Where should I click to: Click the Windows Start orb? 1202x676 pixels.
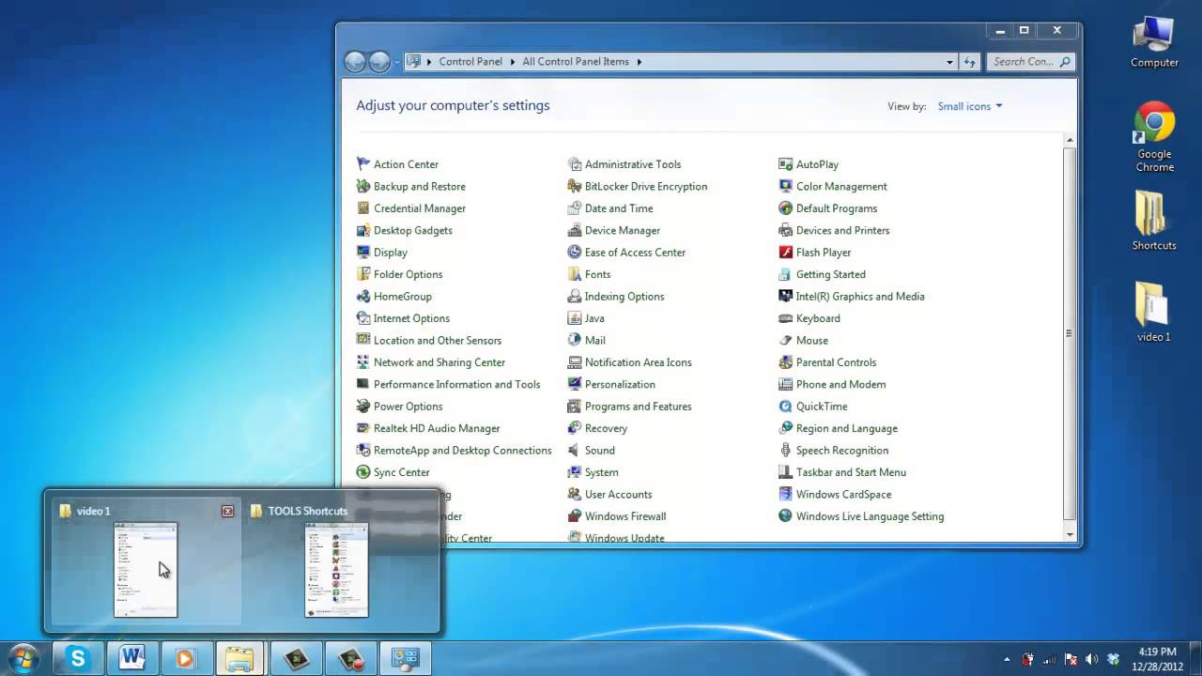pyautogui.click(x=23, y=658)
